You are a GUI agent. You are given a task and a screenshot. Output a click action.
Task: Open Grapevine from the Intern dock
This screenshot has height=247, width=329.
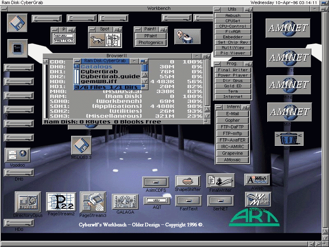click(232, 153)
